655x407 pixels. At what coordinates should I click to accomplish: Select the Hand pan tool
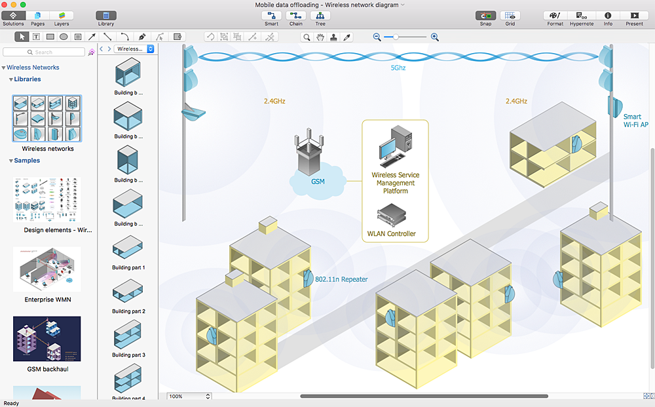320,37
